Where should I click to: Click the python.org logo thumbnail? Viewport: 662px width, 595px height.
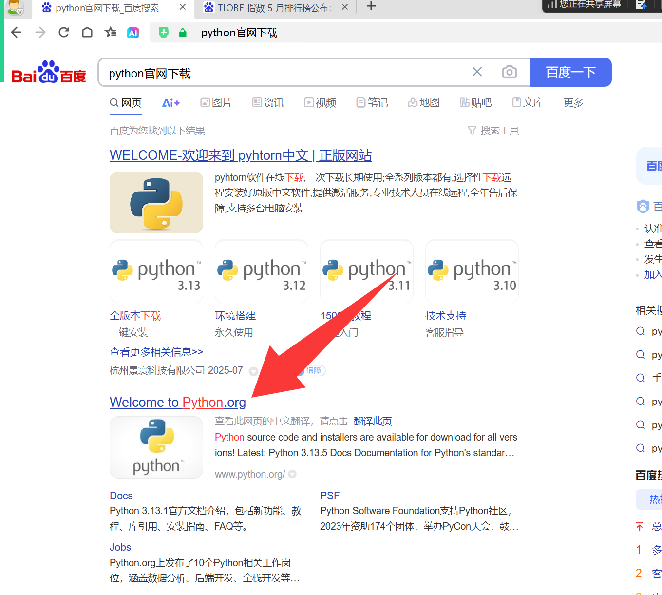(156, 447)
